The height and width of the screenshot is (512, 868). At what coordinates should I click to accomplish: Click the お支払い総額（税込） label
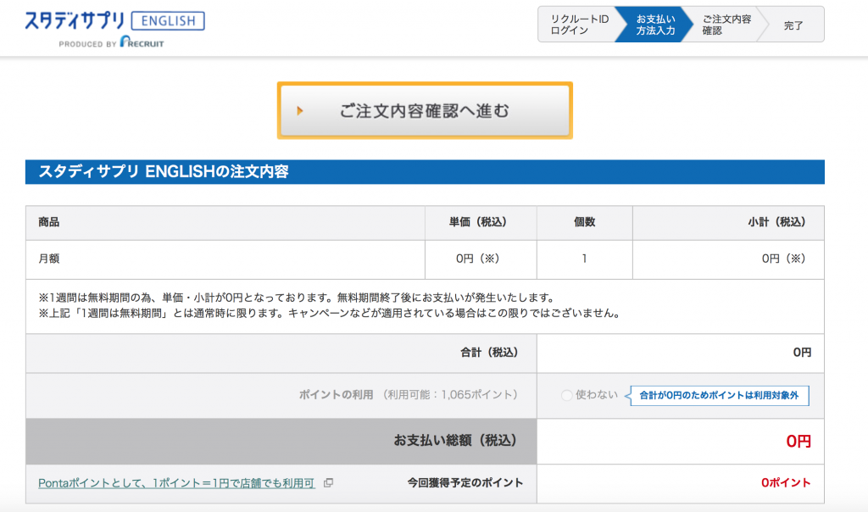455,441
